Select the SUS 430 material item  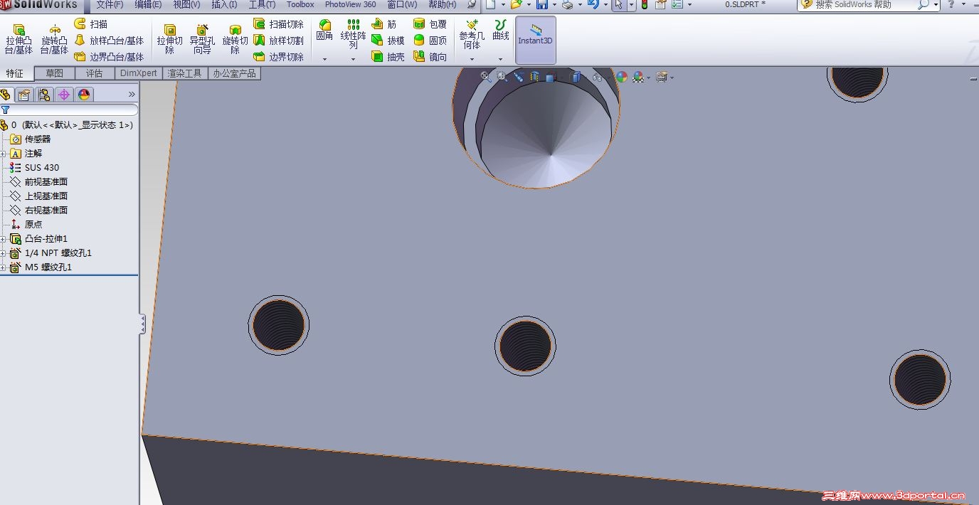coord(42,168)
